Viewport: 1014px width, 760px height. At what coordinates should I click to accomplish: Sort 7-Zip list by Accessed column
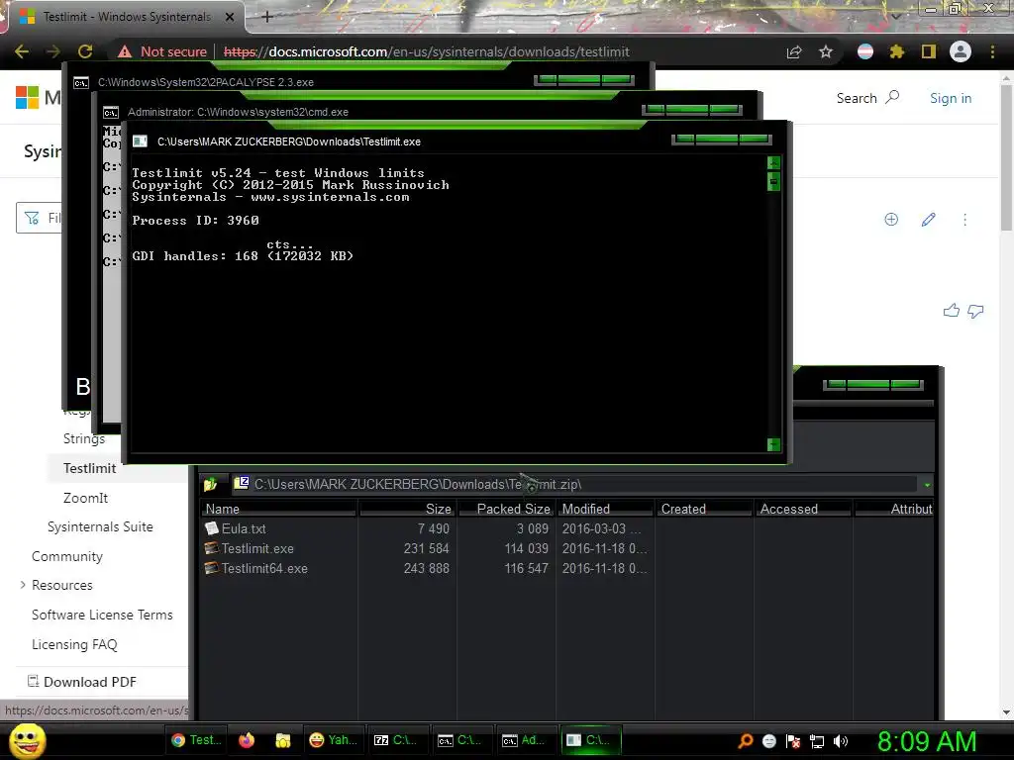pyautogui.click(x=803, y=510)
